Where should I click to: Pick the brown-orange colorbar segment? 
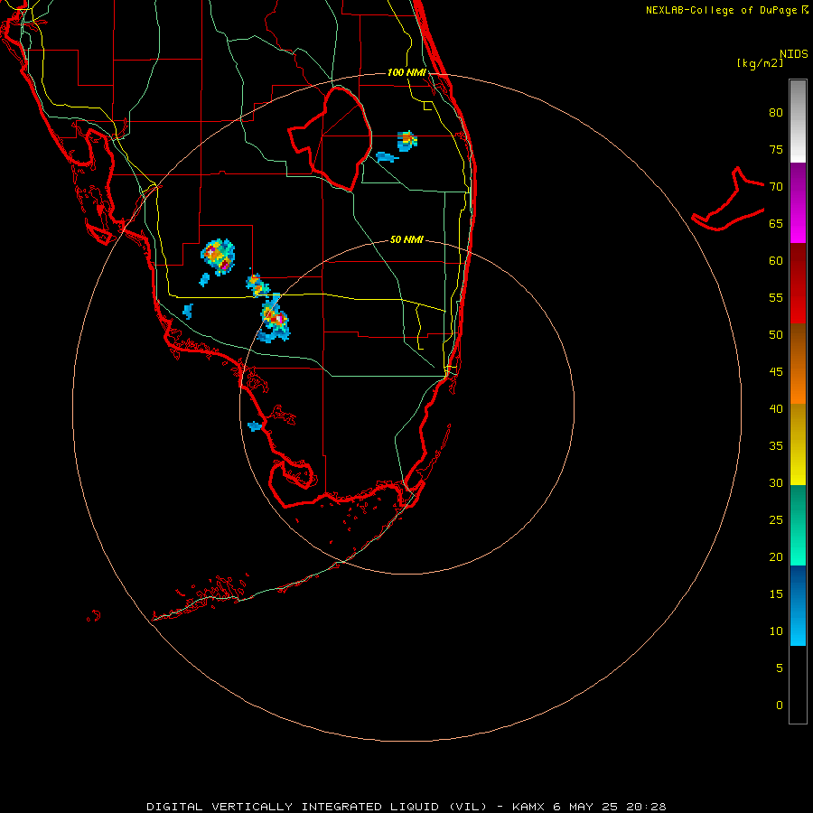point(798,363)
